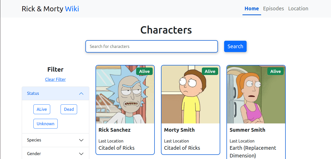Go to the Home tab

pos(251,9)
